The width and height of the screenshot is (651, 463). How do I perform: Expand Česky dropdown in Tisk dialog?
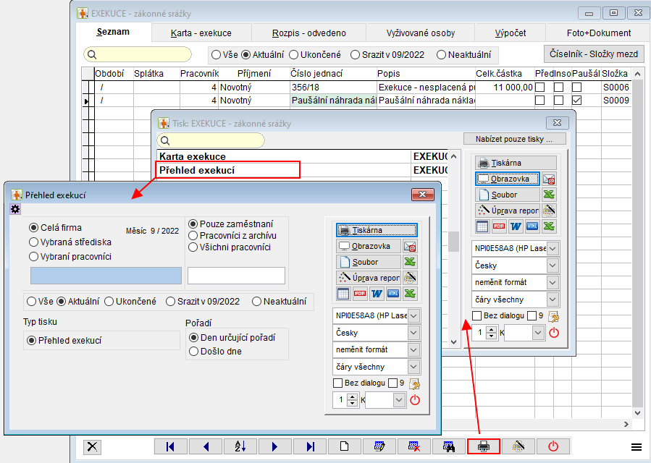click(x=553, y=266)
